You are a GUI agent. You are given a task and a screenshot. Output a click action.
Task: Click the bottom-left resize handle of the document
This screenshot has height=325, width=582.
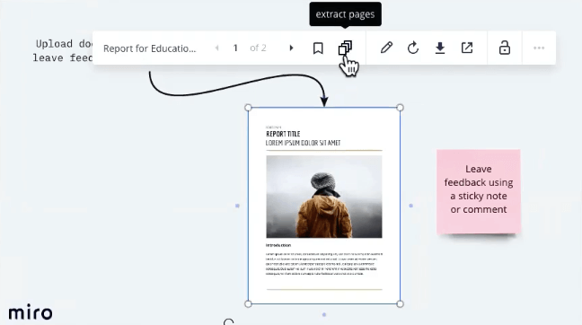tap(248, 303)
